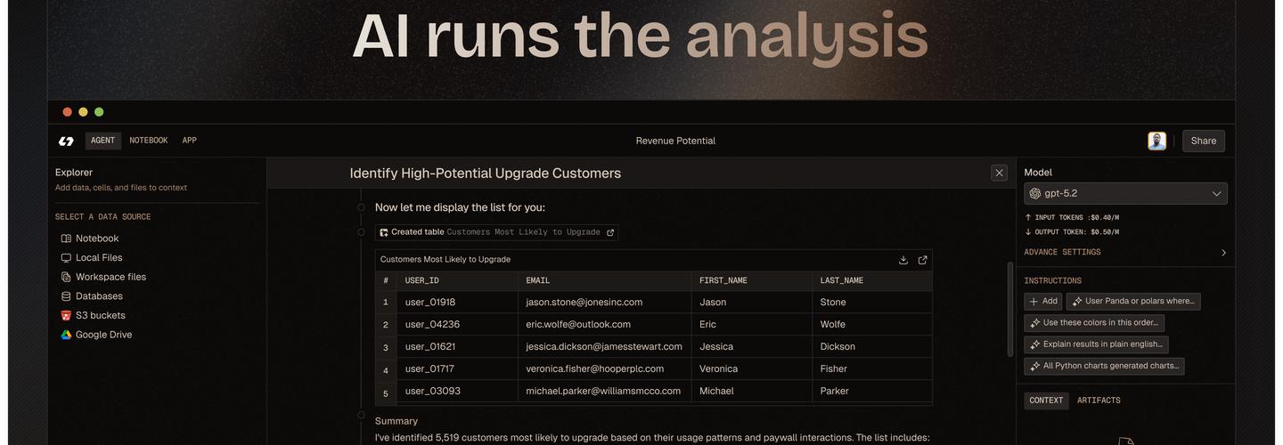1283x445 pixels.
Task: Switch to the Notebook tab
Action: [148, 141]
